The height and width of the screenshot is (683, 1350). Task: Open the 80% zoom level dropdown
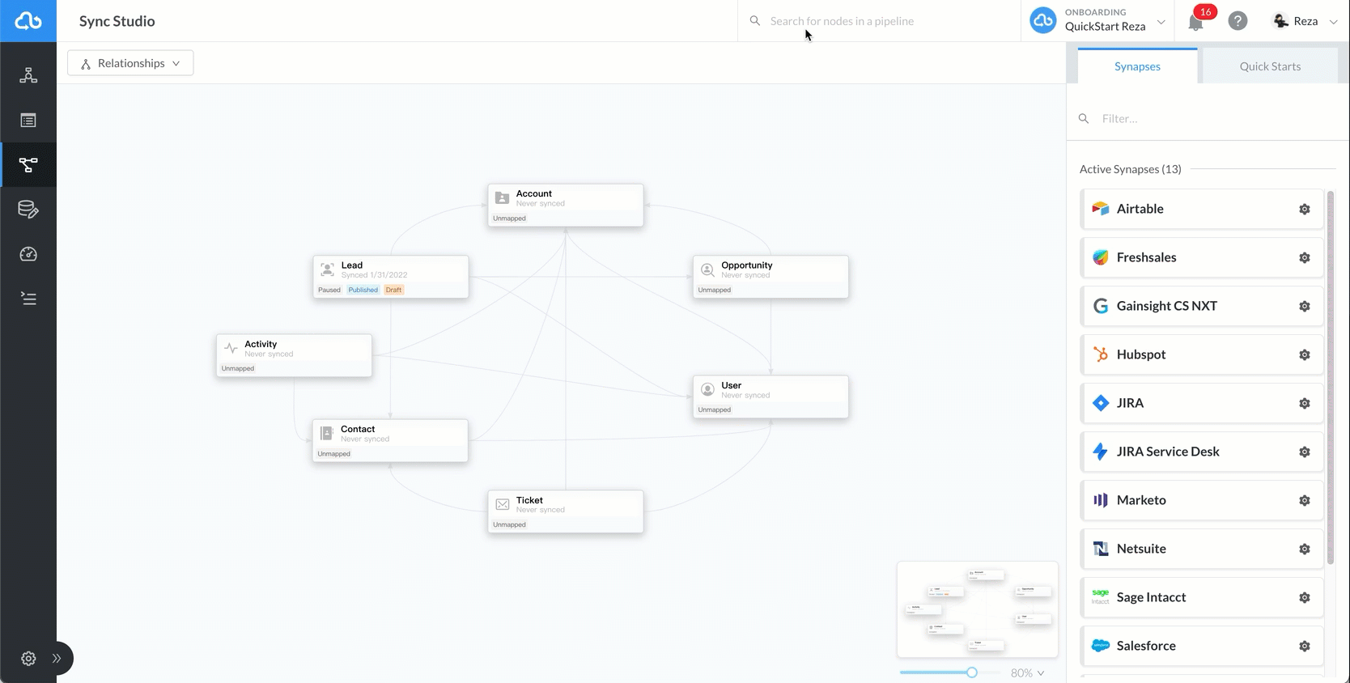(1027, 672)
